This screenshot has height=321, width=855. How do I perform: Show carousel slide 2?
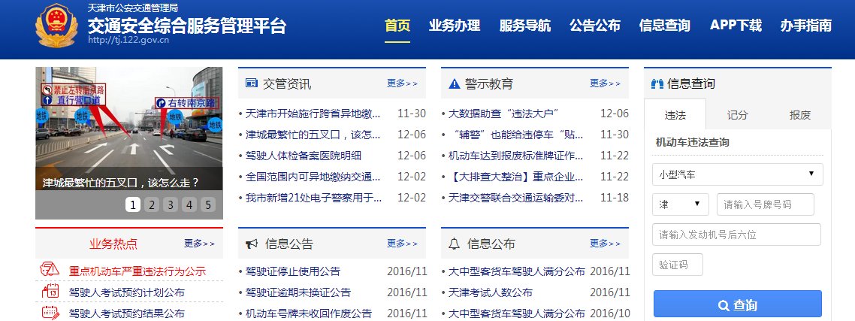152,204
